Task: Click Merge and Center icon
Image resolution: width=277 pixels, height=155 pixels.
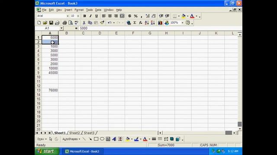Action: pos(122,16)
